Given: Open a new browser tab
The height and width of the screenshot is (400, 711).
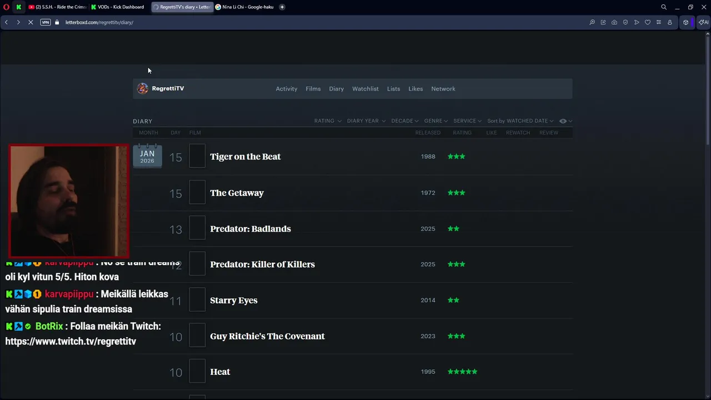Looking at the screenshot, I should [x=282, y=7].
